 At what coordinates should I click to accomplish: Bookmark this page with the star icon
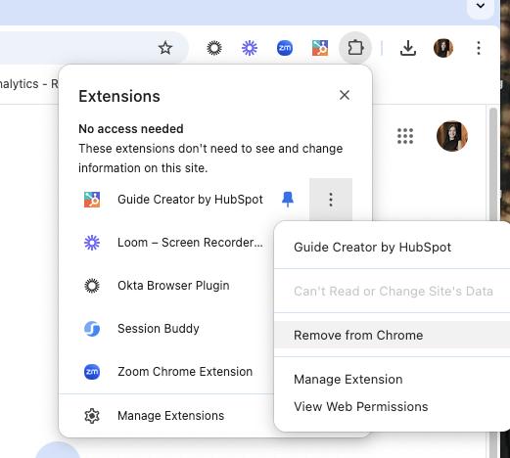[x=165, y=48]
